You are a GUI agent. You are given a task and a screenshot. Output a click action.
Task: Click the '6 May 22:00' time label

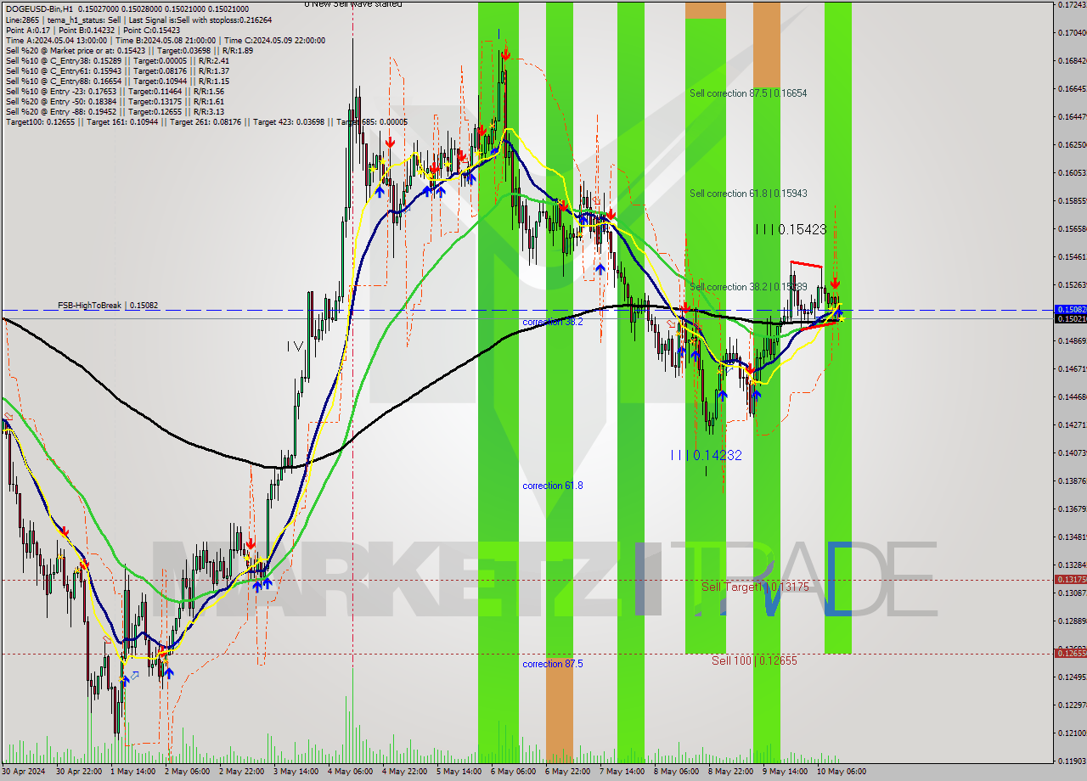pos(568,772)
